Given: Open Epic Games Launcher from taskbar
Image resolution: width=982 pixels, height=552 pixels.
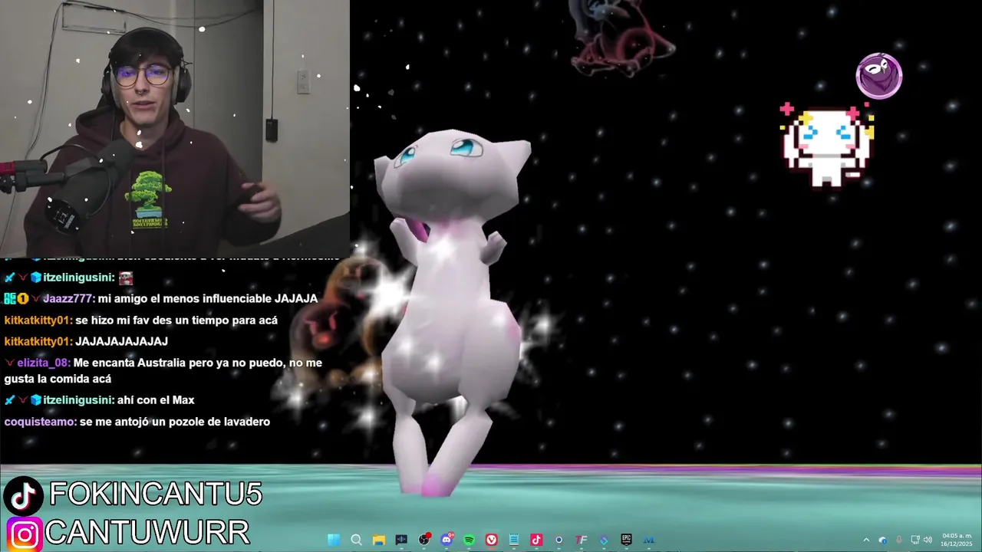Looking at the screenshot, I should (626, 540).
